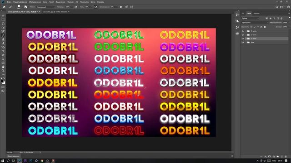Open layer opacity dropdown arrow

point(289,23)
